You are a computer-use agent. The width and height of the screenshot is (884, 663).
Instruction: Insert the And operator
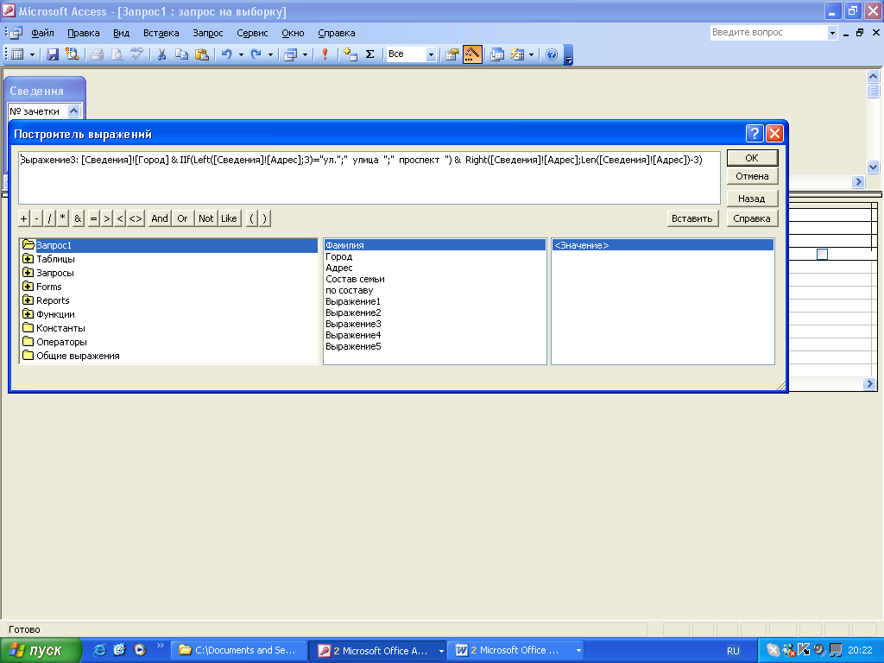[160, 218]
